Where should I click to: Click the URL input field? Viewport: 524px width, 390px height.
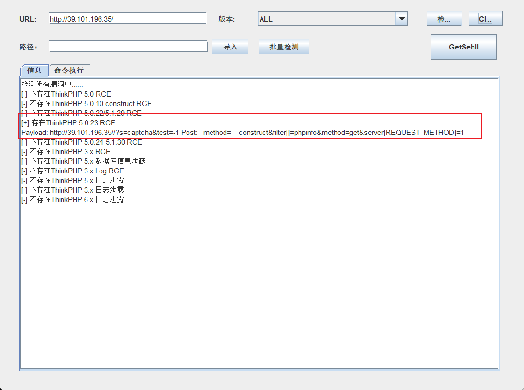tap(127, 19)
